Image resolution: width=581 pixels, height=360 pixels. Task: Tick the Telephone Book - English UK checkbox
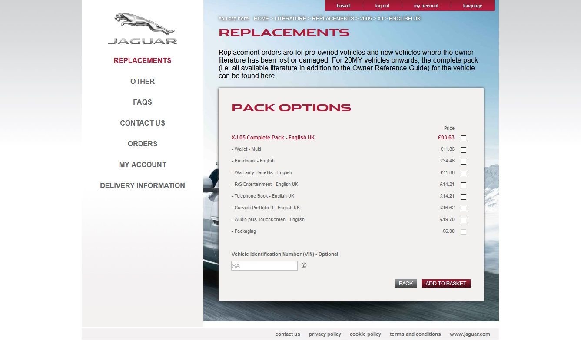tap(463, 197)
